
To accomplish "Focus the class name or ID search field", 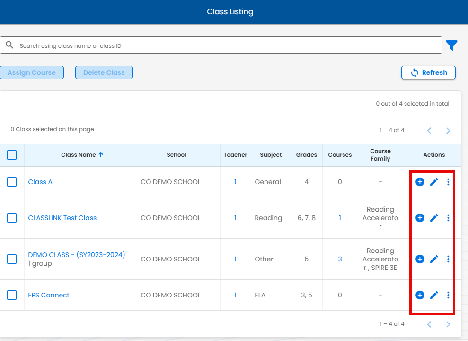I will 221,45.
